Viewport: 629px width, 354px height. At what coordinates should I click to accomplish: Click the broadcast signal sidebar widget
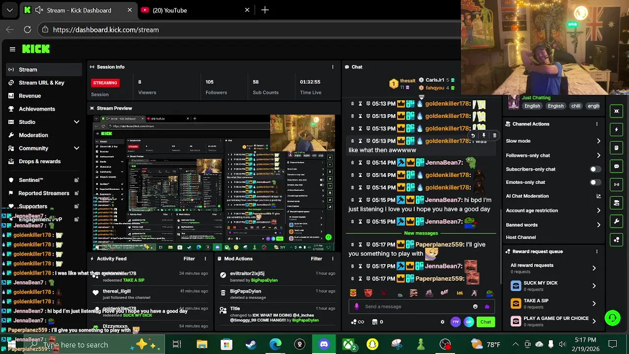617,184
